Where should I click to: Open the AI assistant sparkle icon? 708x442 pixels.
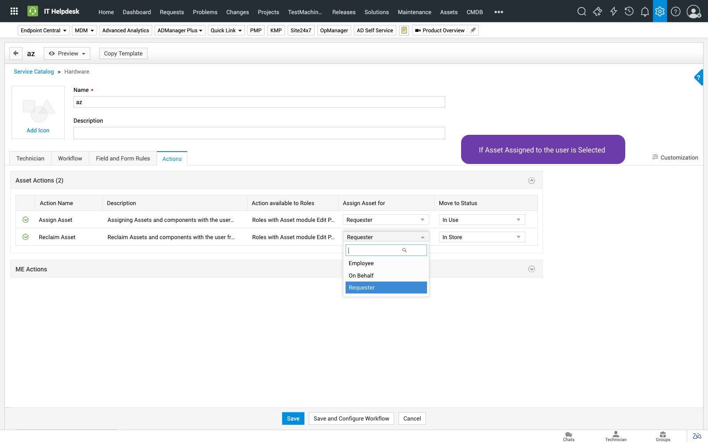(x=598, y=11)
